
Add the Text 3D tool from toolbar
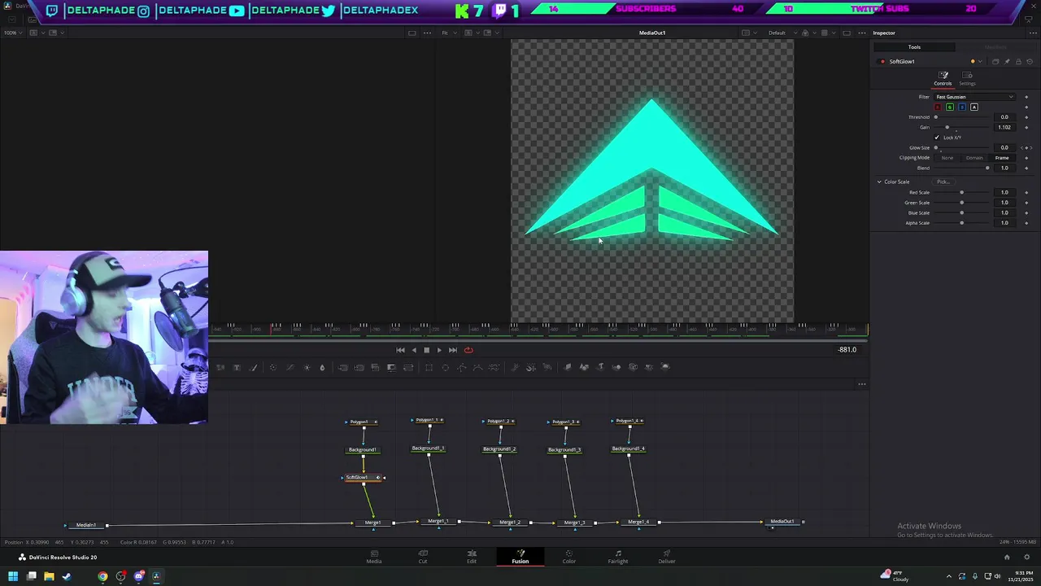[x=600, y=367]
